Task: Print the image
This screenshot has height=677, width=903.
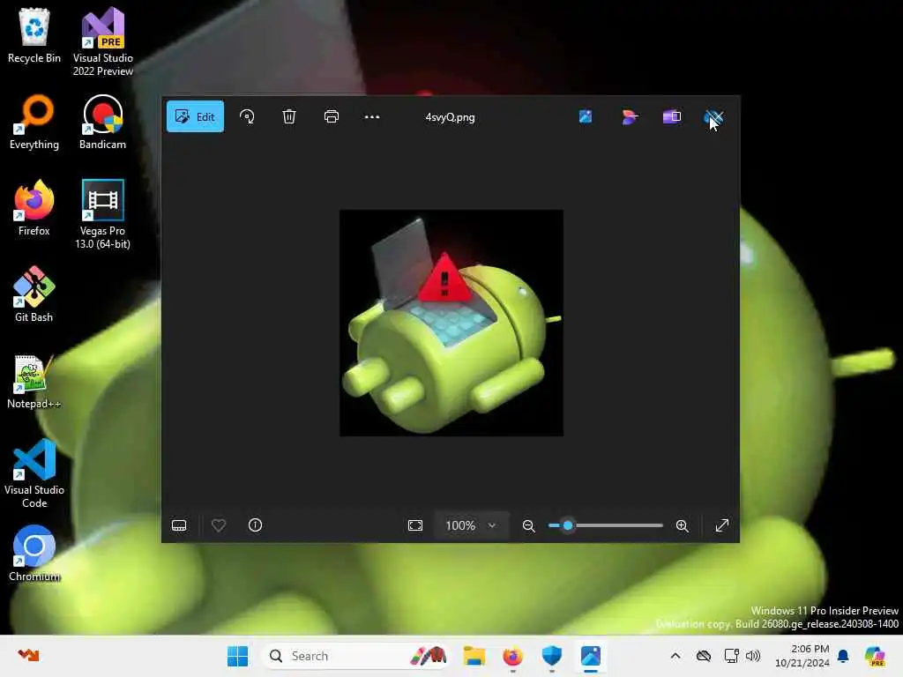Action: coord(332,117)
